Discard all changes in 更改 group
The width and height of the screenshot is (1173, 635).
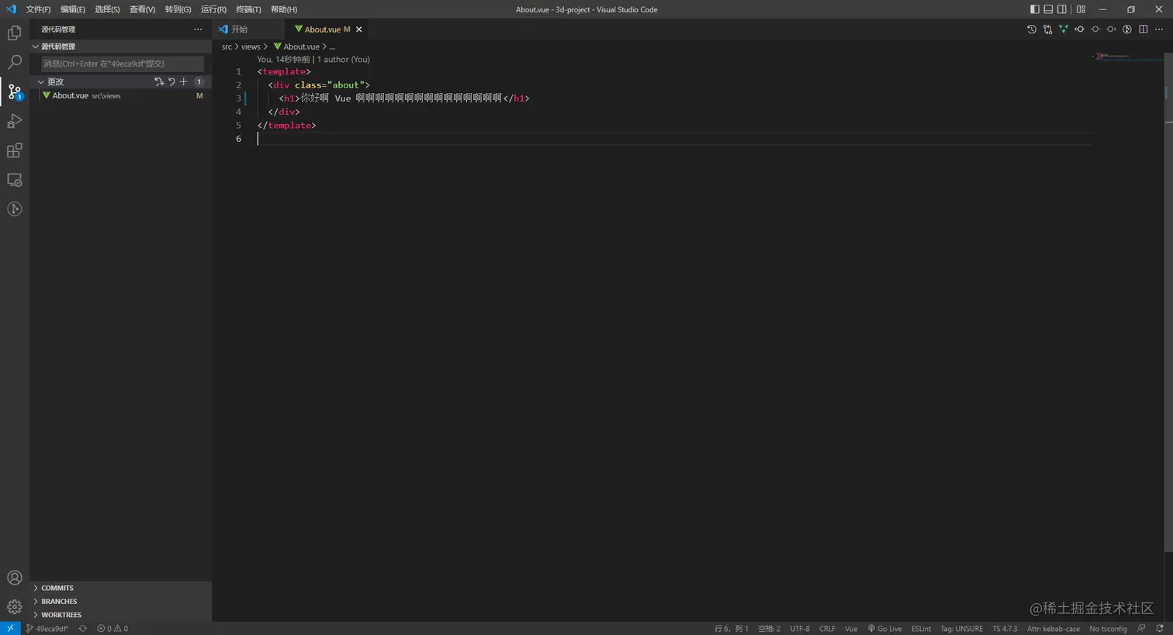tap(171, 81)
